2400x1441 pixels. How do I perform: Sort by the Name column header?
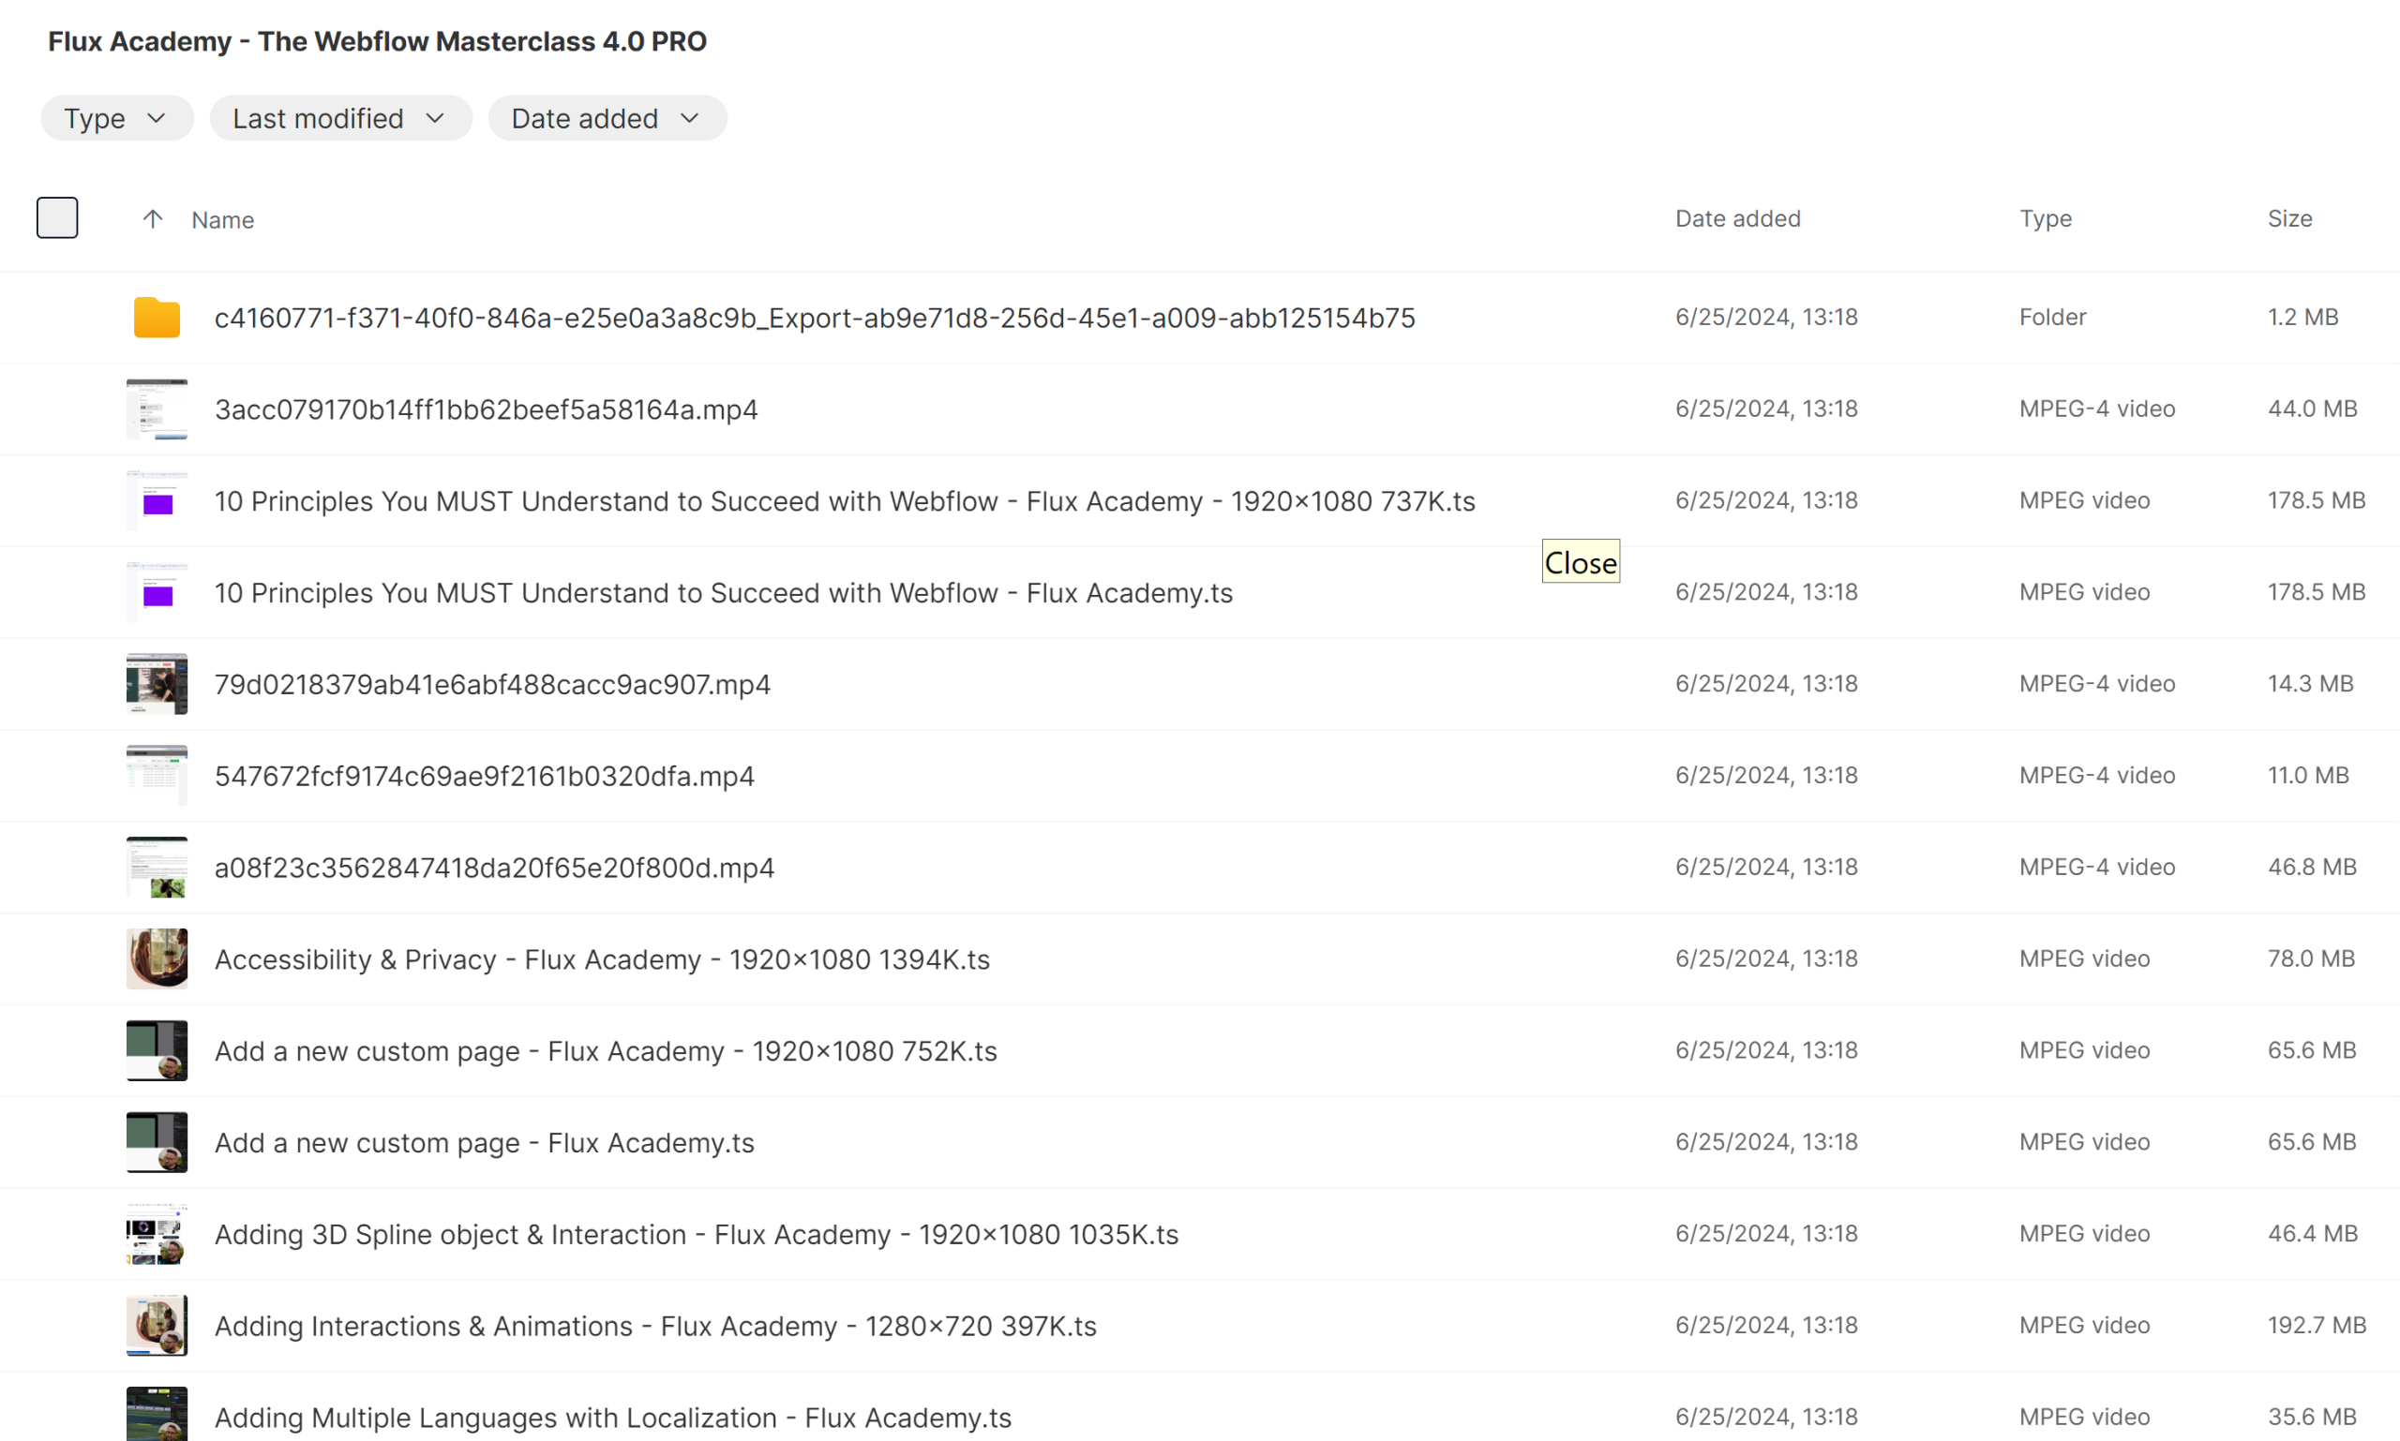coord(222,220)
